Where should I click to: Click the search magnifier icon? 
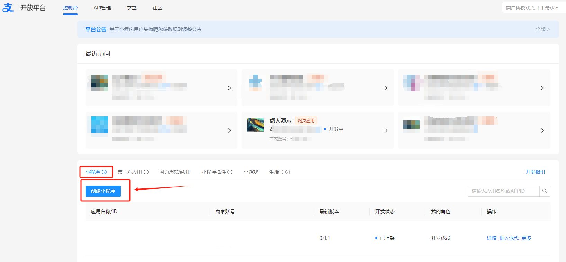(x=545, y=191)
